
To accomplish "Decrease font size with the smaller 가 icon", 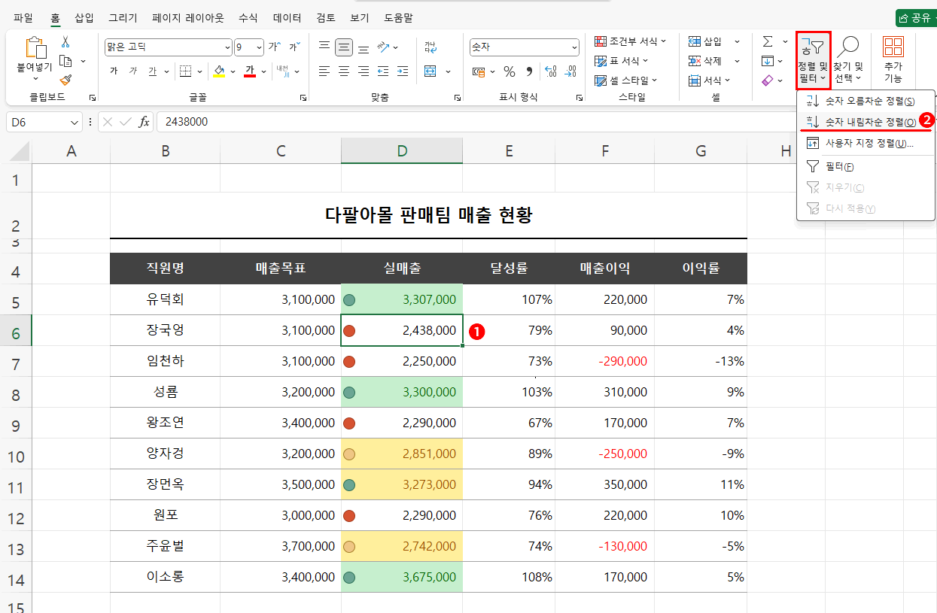I will (294, 47).
